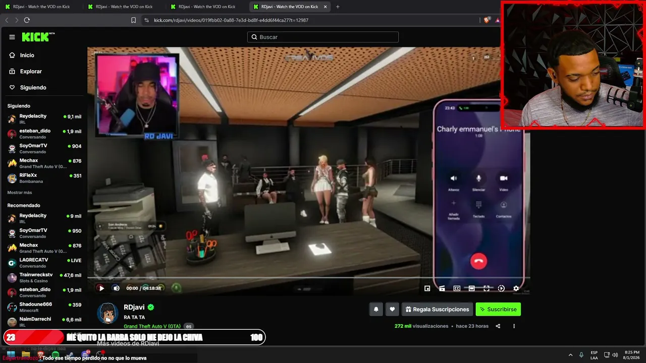Viewport: 646px width, 363px height.
Task: Open the taskbar clock showing 8:25 PM
Action: (632, 355)
